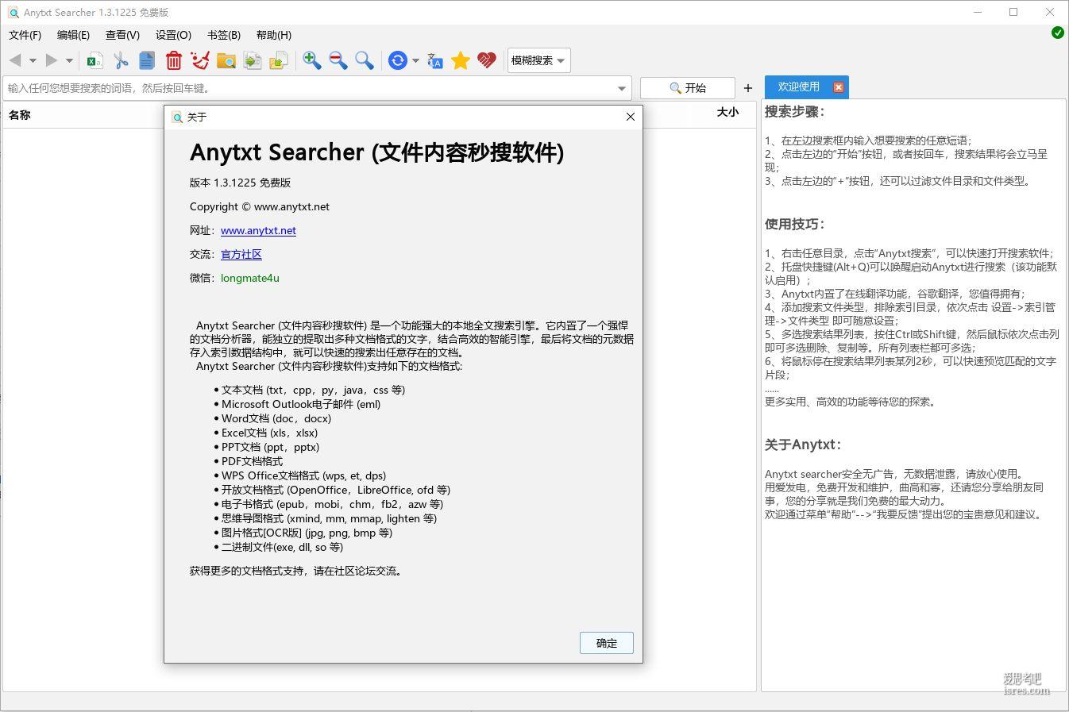
Task: Click the copy-to-folder icon with green arrow
Action: (x=253, y=60)
